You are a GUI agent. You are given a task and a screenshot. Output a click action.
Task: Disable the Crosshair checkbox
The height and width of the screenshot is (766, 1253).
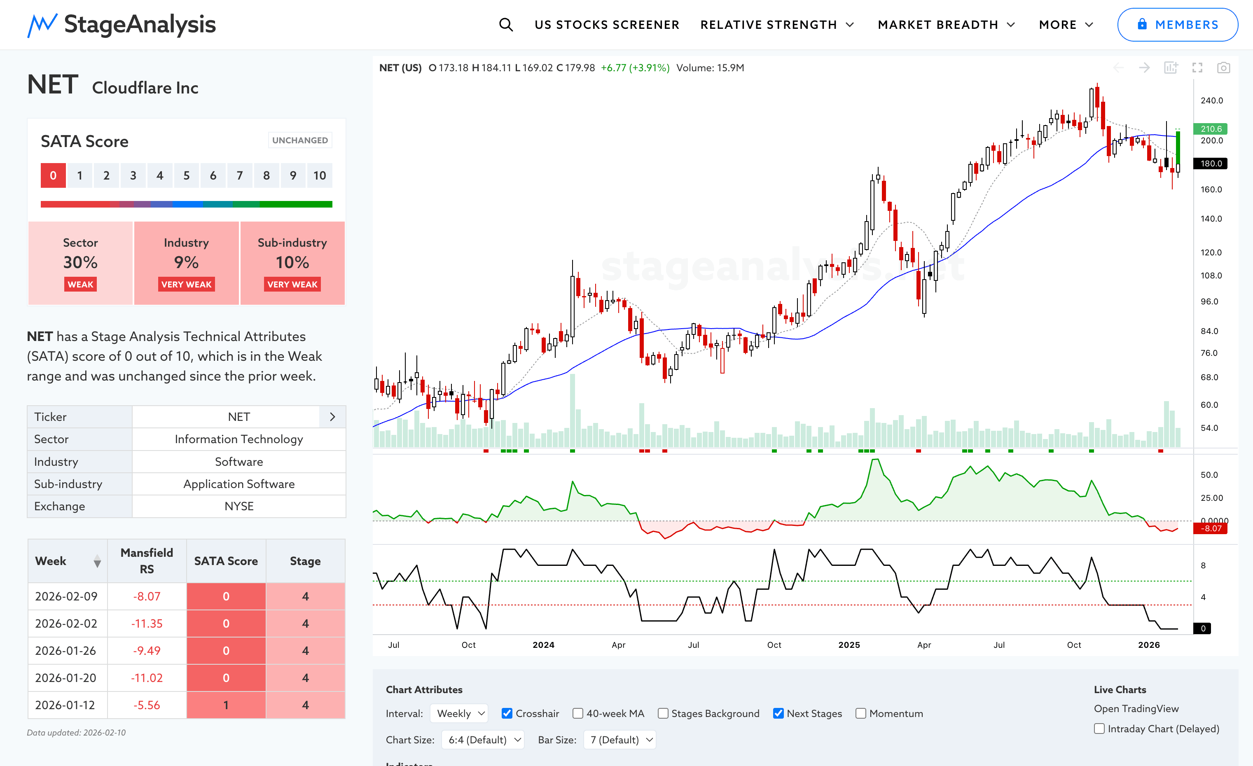pos(507,713)
